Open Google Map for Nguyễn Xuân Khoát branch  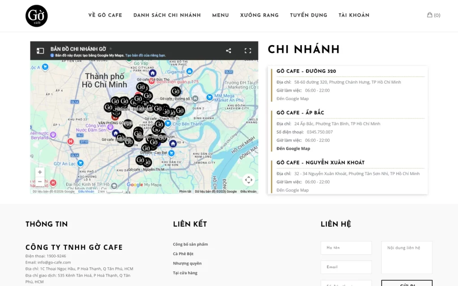tap(293, 190)
